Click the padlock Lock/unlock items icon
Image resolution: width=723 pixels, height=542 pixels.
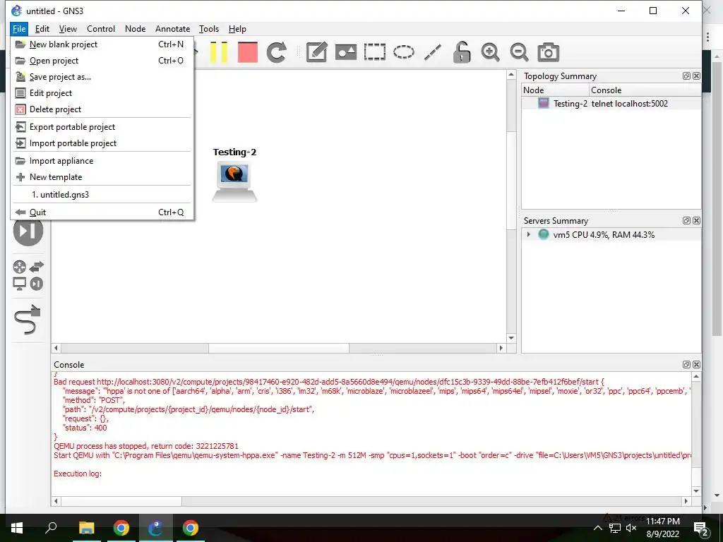(x=461, y=52)
